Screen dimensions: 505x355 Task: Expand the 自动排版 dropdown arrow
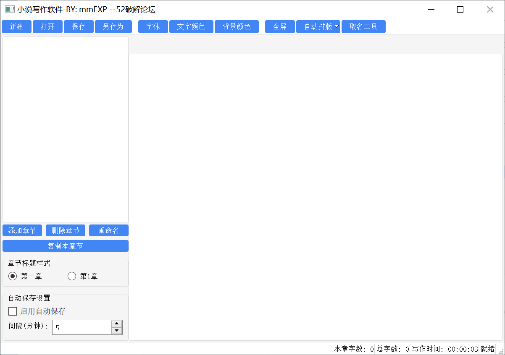[x=337, y=27]
